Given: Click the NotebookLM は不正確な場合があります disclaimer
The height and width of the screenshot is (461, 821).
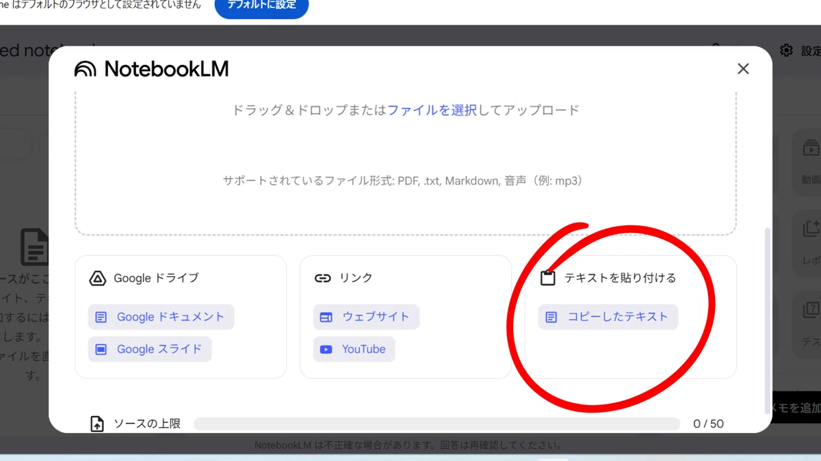Looking at the screenshot, I should 408,445.
